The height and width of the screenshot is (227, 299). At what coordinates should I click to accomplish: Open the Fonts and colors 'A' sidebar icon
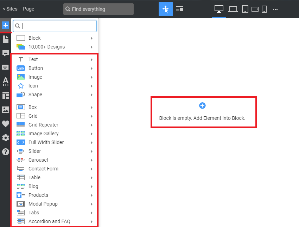click(x=6, y=81)
